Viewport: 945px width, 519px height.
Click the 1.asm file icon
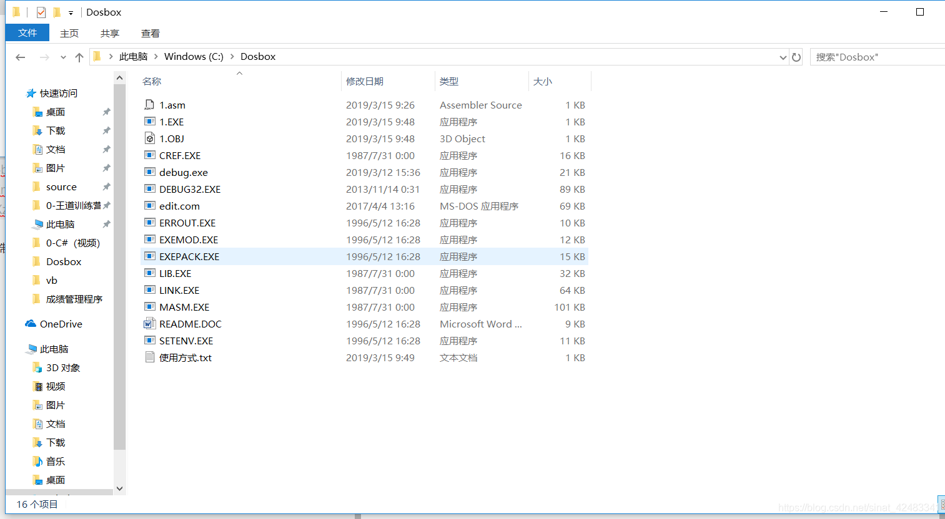(149, 105)
